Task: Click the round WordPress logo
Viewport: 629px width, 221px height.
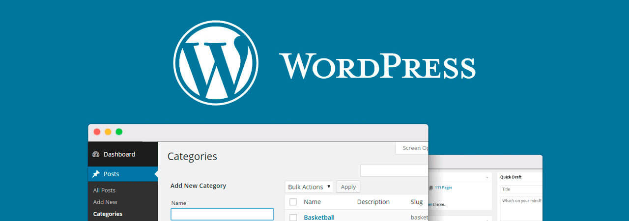Action: point(215,63)
